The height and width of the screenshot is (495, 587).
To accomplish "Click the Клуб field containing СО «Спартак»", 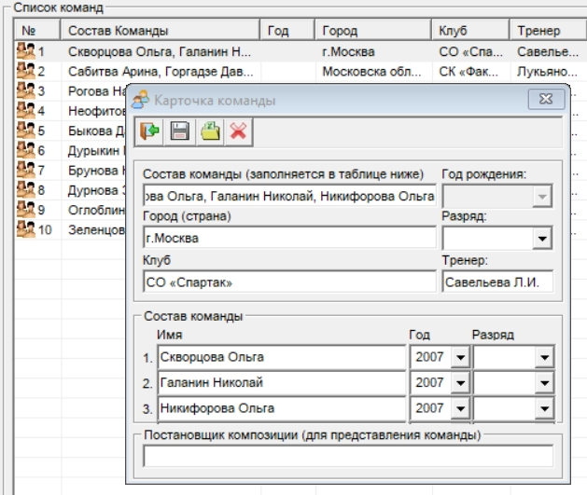I will coord(289,282).
